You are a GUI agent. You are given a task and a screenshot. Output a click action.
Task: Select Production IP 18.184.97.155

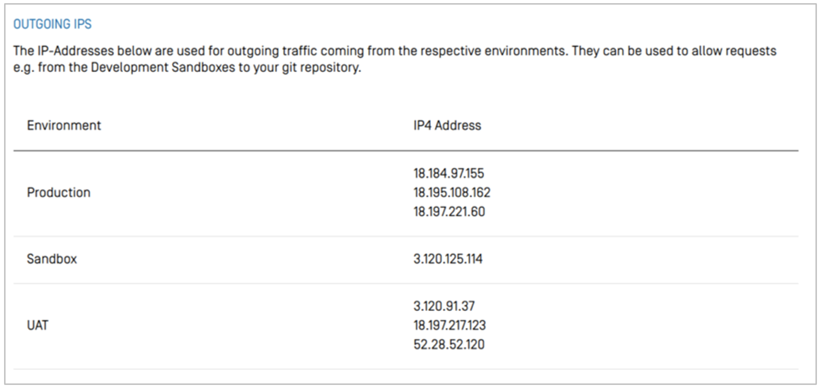[x=449, y=174]
